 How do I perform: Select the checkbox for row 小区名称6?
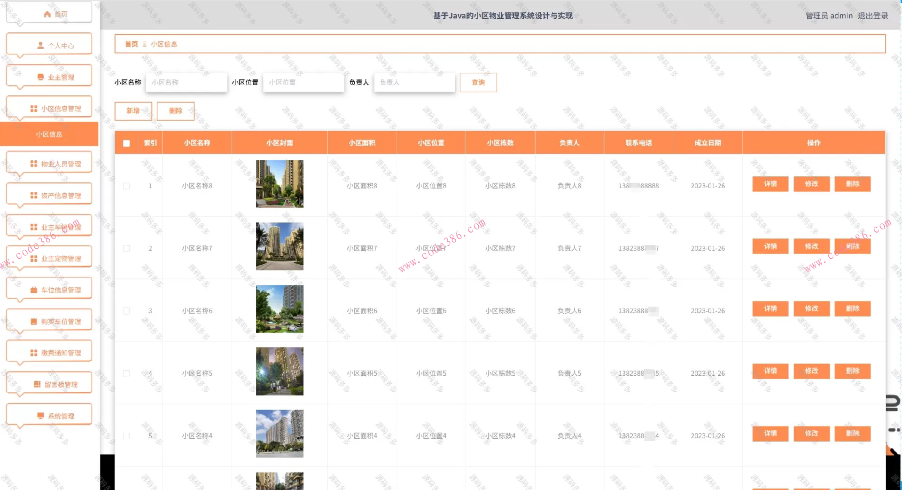click(126, 311)
